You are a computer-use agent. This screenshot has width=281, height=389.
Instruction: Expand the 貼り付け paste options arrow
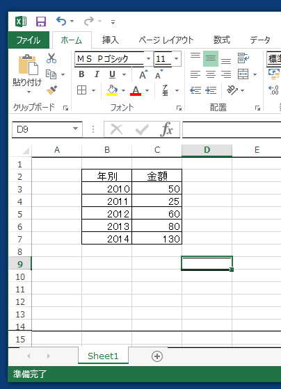29,92
